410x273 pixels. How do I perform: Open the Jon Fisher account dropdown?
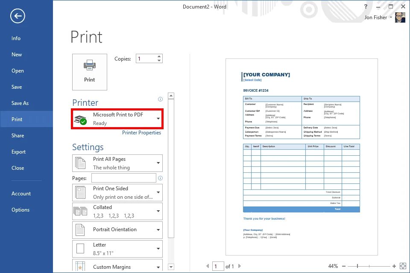[391, 17]
